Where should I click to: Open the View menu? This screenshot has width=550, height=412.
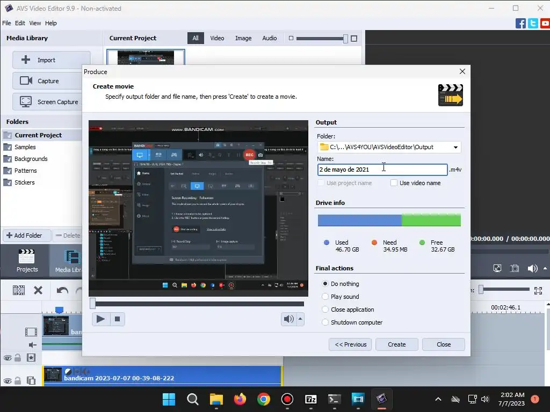[35, 23]
